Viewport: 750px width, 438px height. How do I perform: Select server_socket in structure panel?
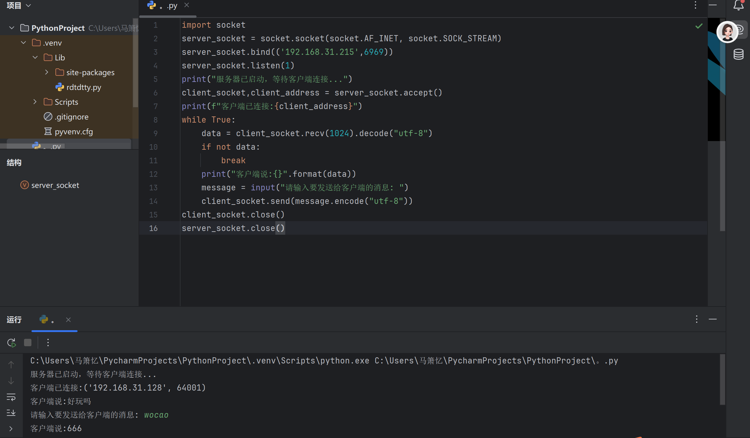55,185
